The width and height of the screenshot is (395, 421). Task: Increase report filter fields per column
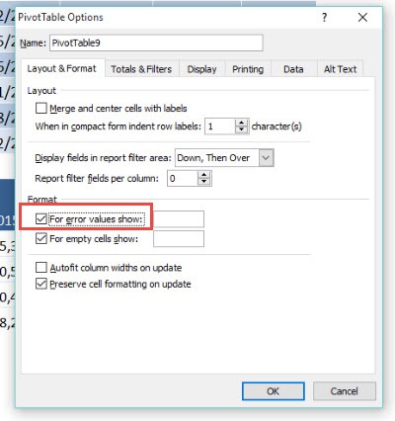204,175
